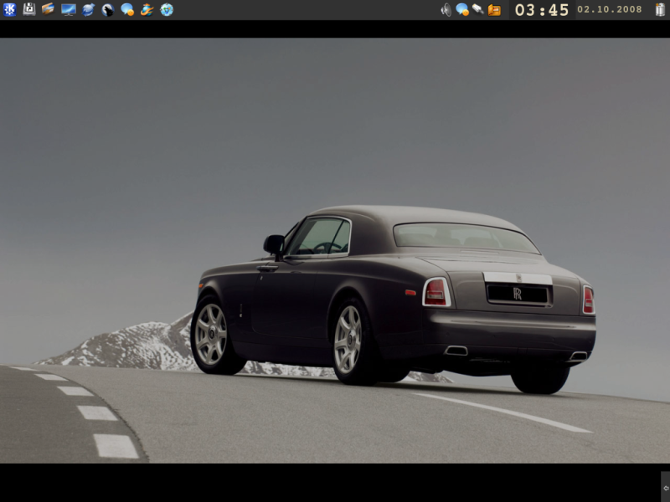Click the 03:45 digital clock
The height and width of the screenshot is (502, 670).
click(x=542, y=10)
